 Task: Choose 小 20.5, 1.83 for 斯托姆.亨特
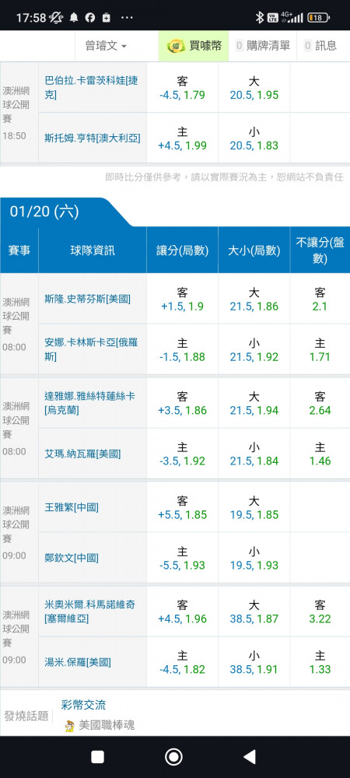point(254,138)
